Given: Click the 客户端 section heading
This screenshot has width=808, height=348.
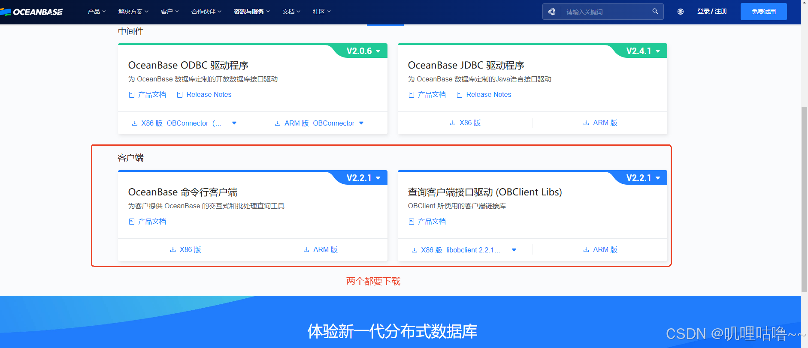Looking at the screenshot, I should click(x=131, y=158).
